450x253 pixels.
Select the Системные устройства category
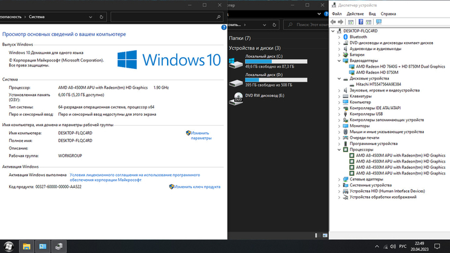pyautogui.click(x=371, y=185)
